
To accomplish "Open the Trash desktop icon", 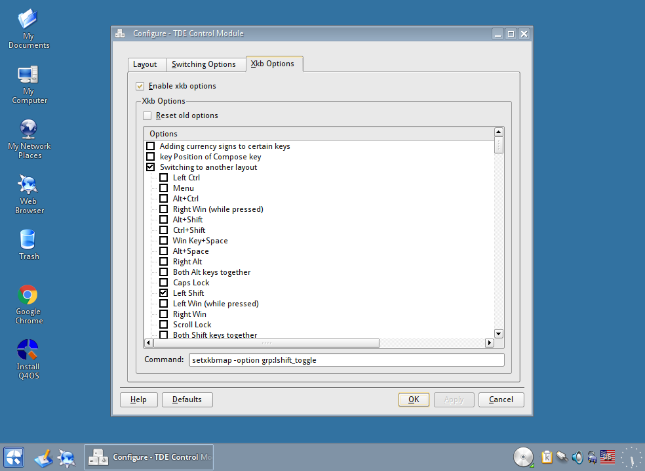I will click(28, 245).
